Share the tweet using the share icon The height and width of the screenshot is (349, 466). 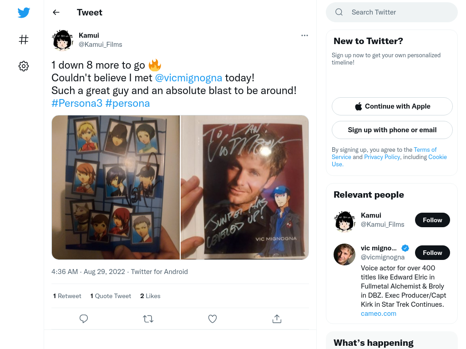click(277, 319)
